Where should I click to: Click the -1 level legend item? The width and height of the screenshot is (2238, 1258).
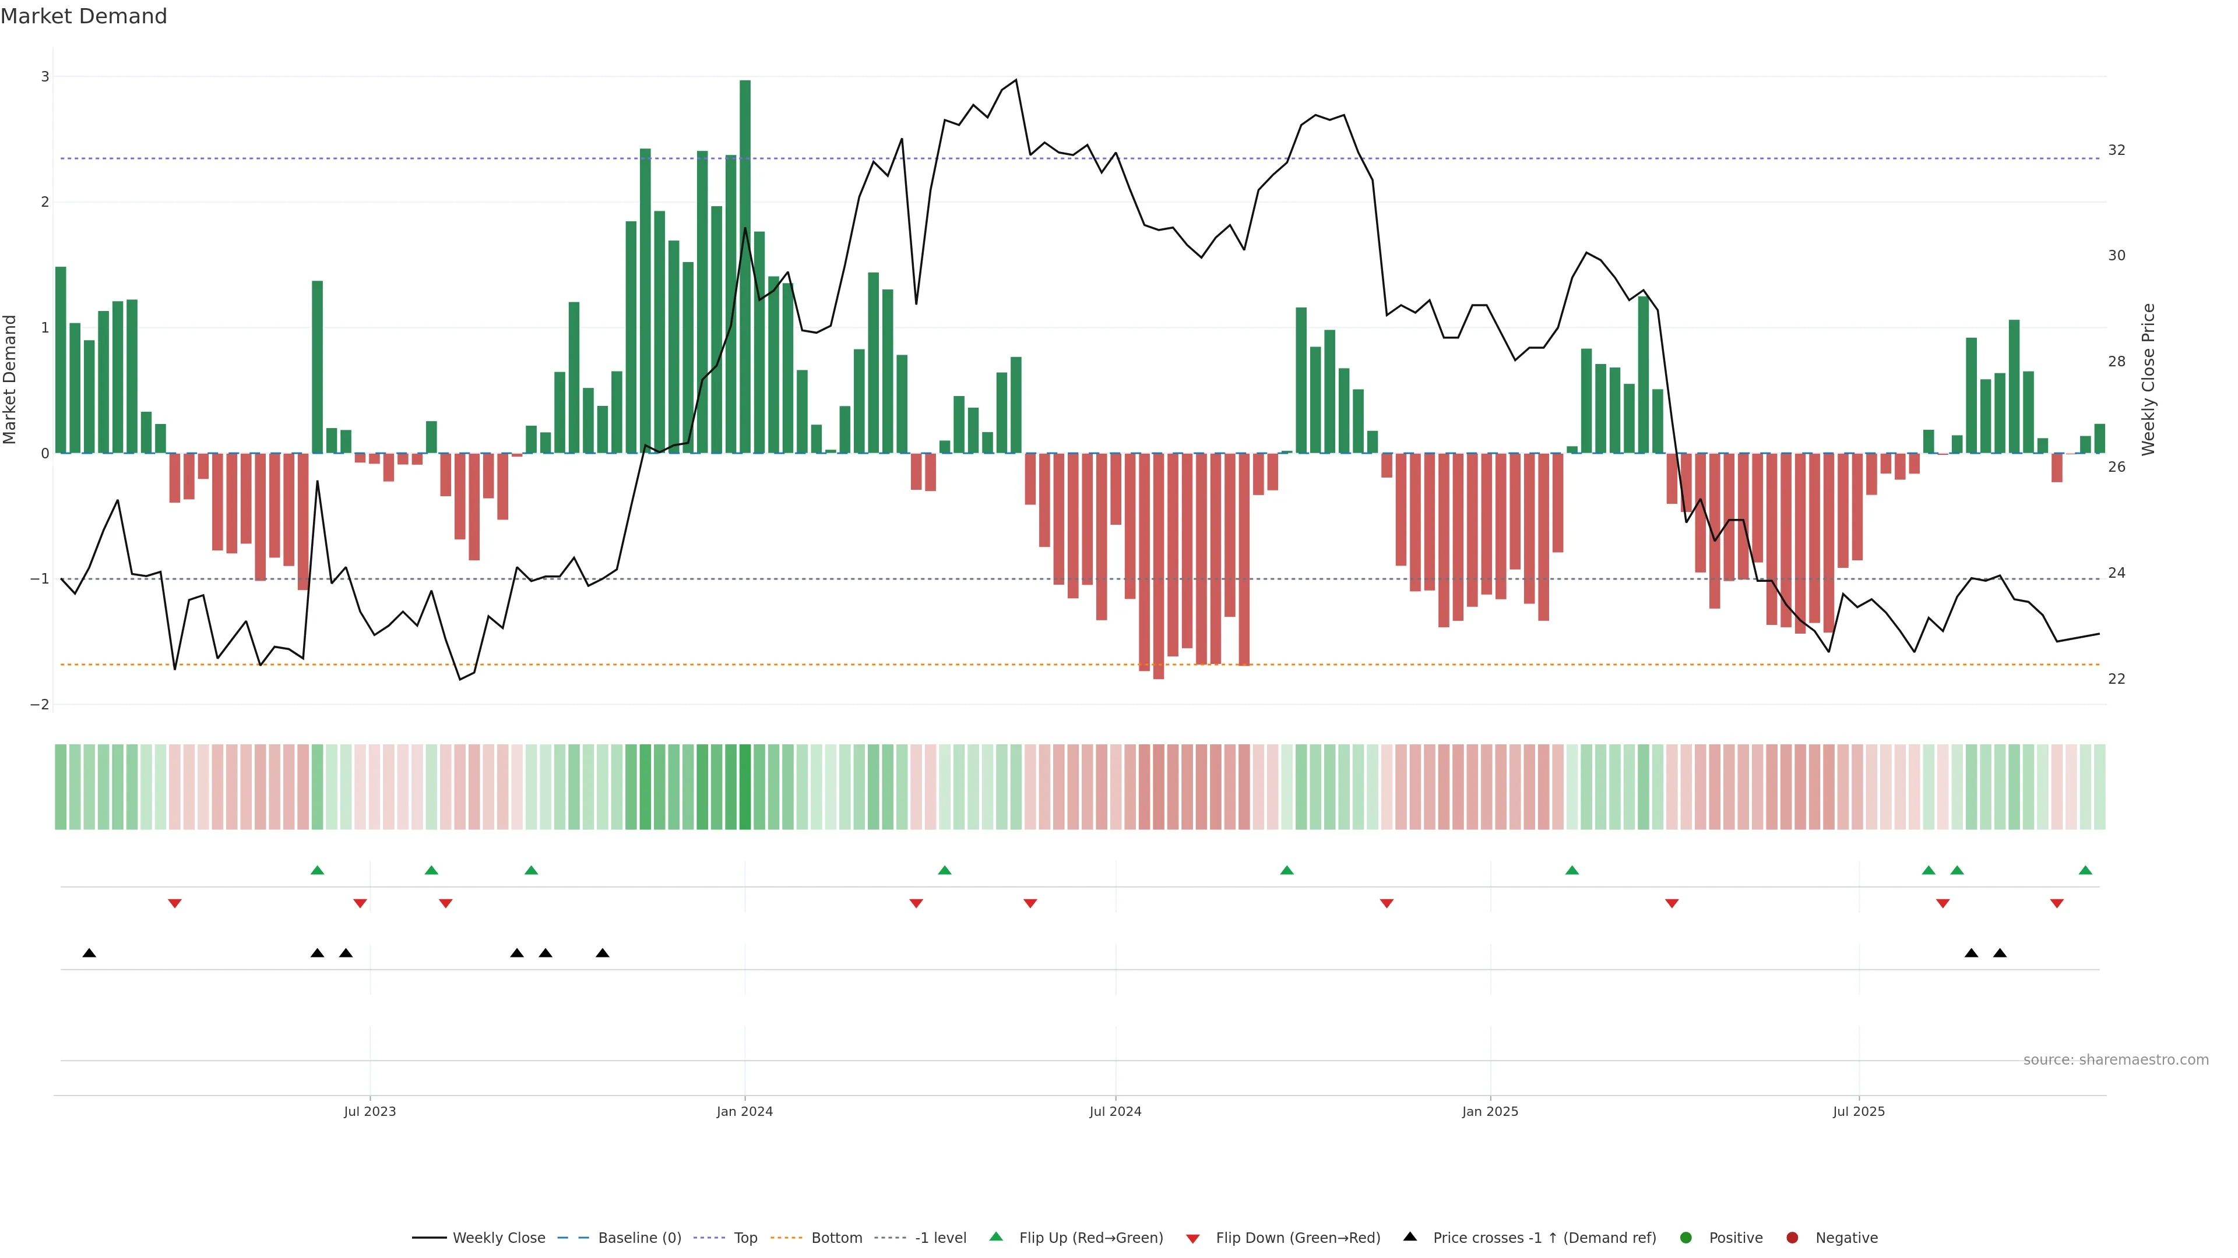pos(940,1238)
